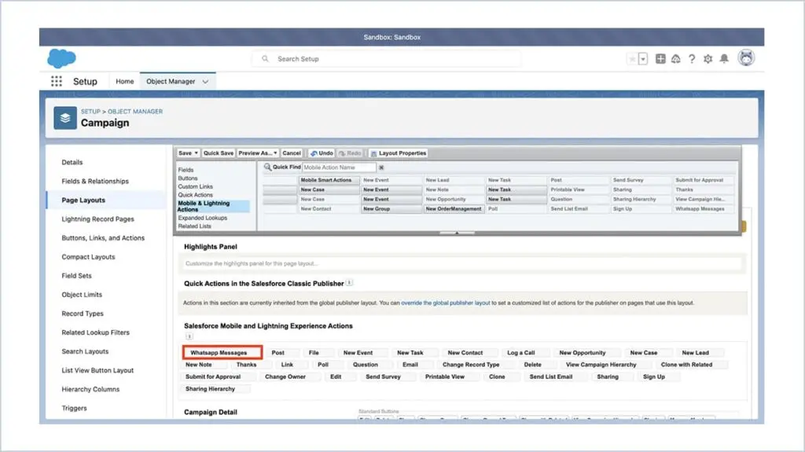Click the Search Setup input field
This screenshot has height=452, width=805.
[x=387, y=58]
